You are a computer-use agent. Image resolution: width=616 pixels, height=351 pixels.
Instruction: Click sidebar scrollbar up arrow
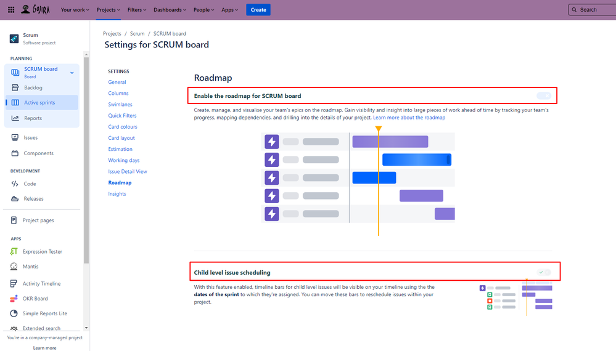[86, 55]
